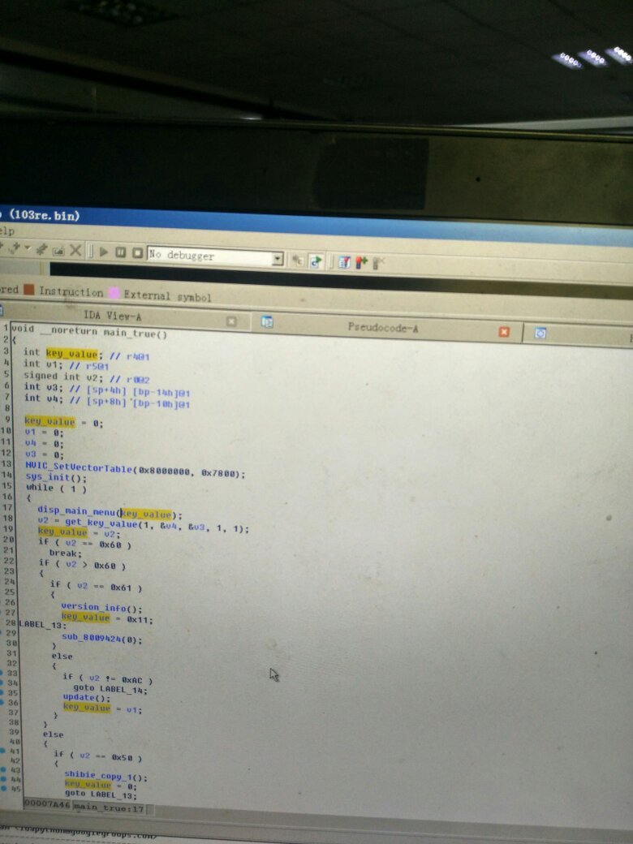633x844 pixels.
Task: Click the update() function call
Action: pyautogui.click(x=86, y=698)
